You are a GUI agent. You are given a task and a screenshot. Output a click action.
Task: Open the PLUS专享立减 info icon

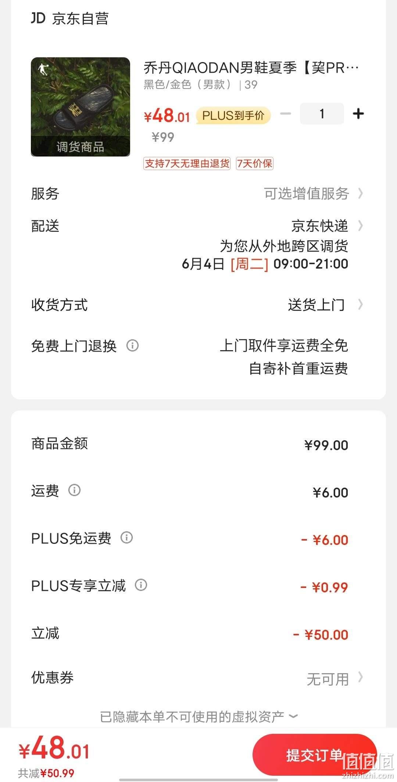(x=141, y=585)
